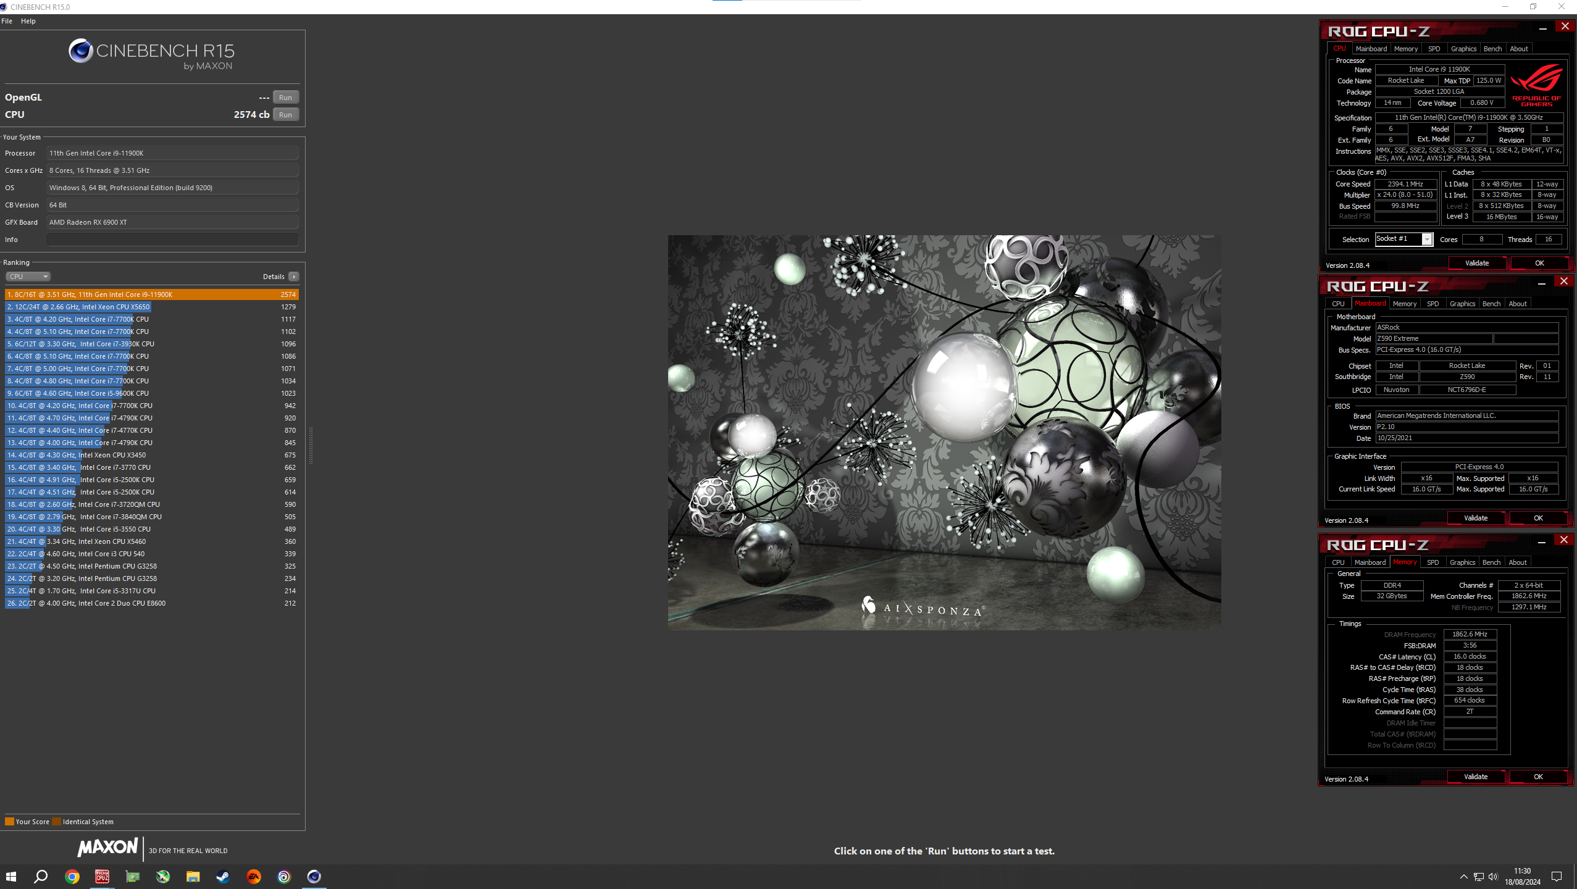Open the green graphics card taskbar app
The width and height of the screenshot is (1577, 889).
(x=133, y=877)
